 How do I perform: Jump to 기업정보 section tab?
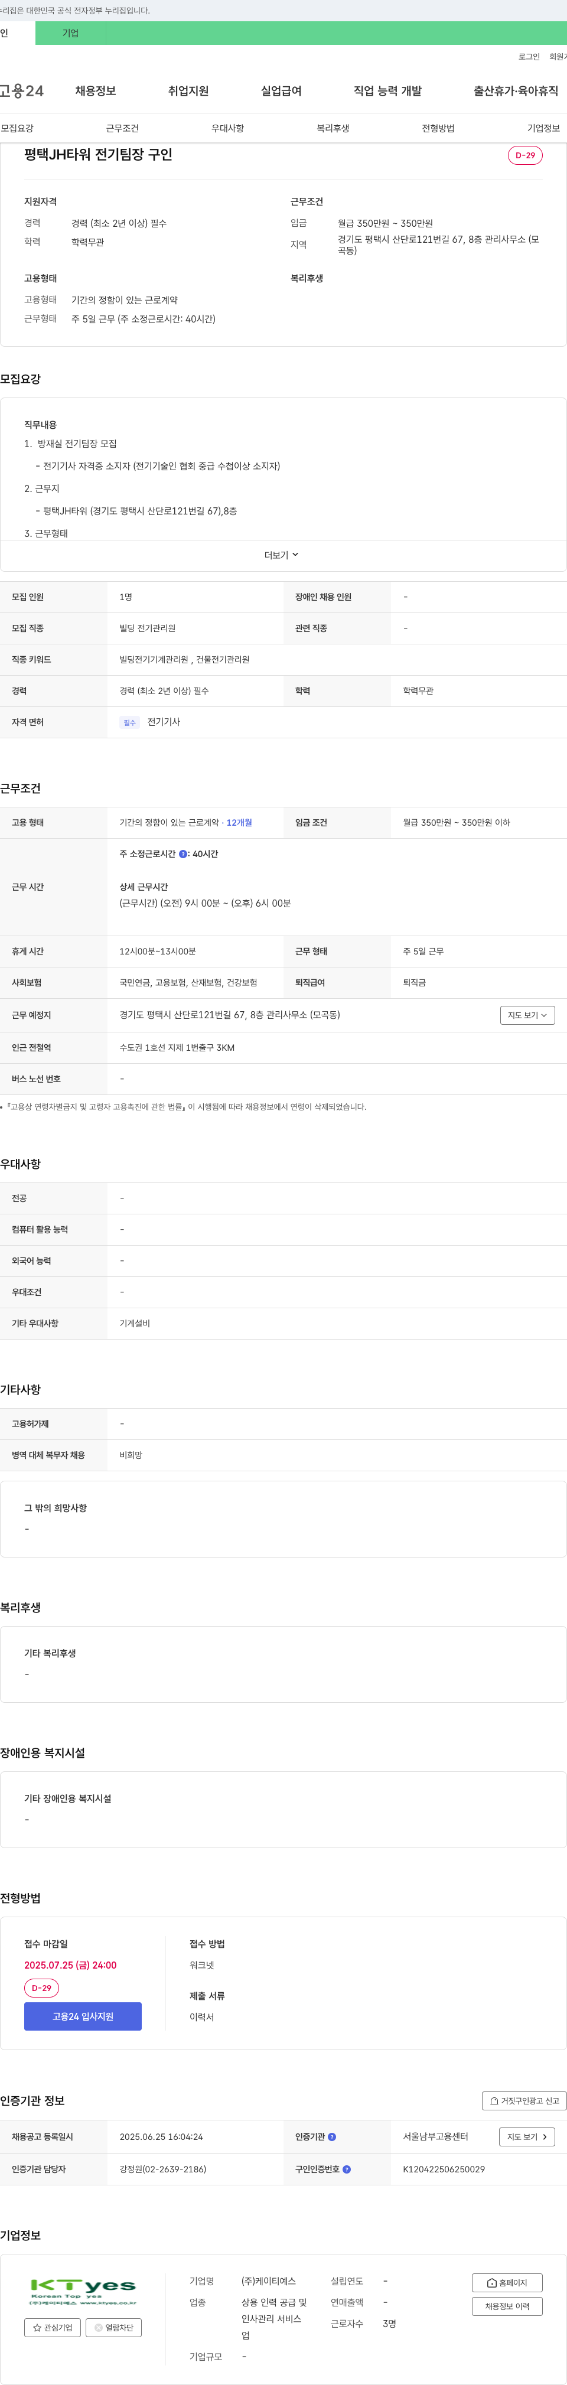544,129
